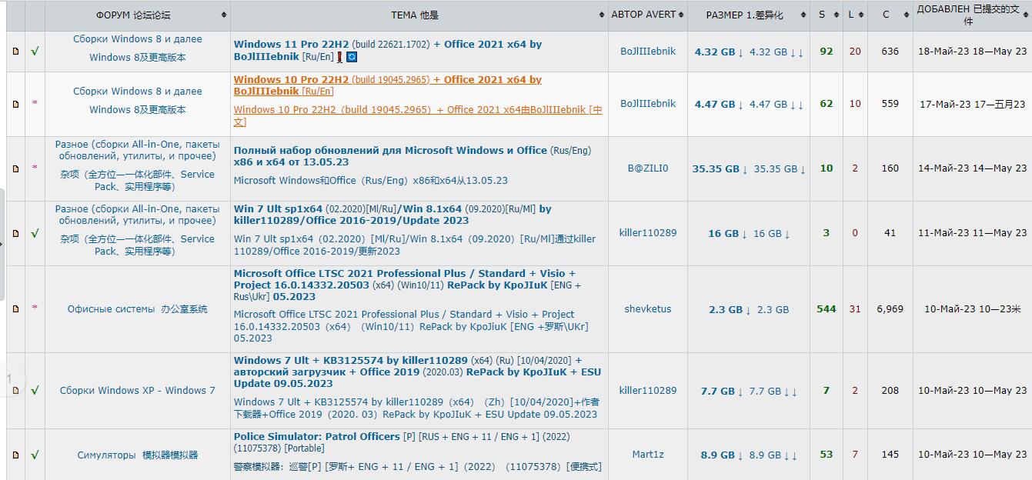Click the file icon in Police Simulator row
1032x480 pixels.
pos(15,455)
